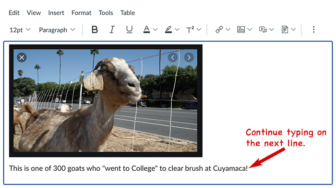Click the record/upload media icon

click(x=263, y=30)
